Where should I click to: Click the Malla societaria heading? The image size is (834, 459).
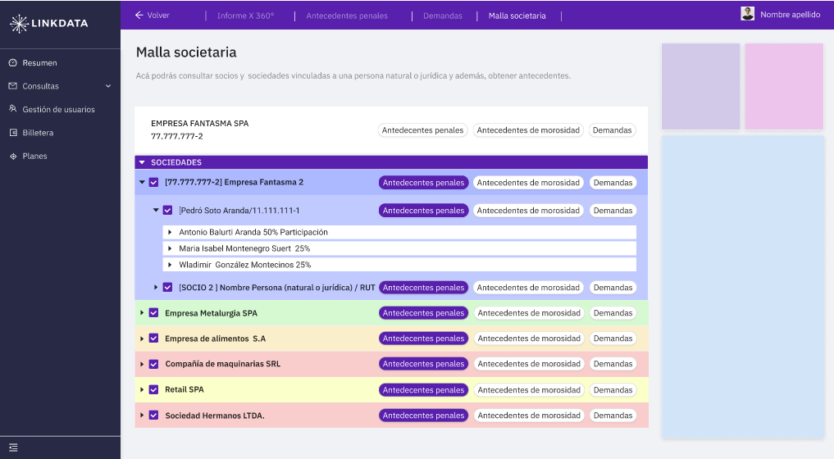click(x=186, y=52)
